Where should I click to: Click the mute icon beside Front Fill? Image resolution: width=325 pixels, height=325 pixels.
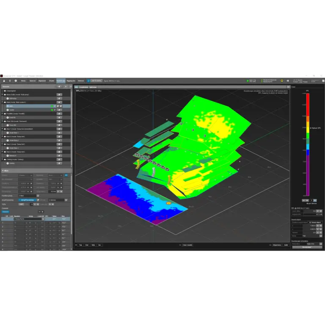pyautogui.click(x=60, y=117)
